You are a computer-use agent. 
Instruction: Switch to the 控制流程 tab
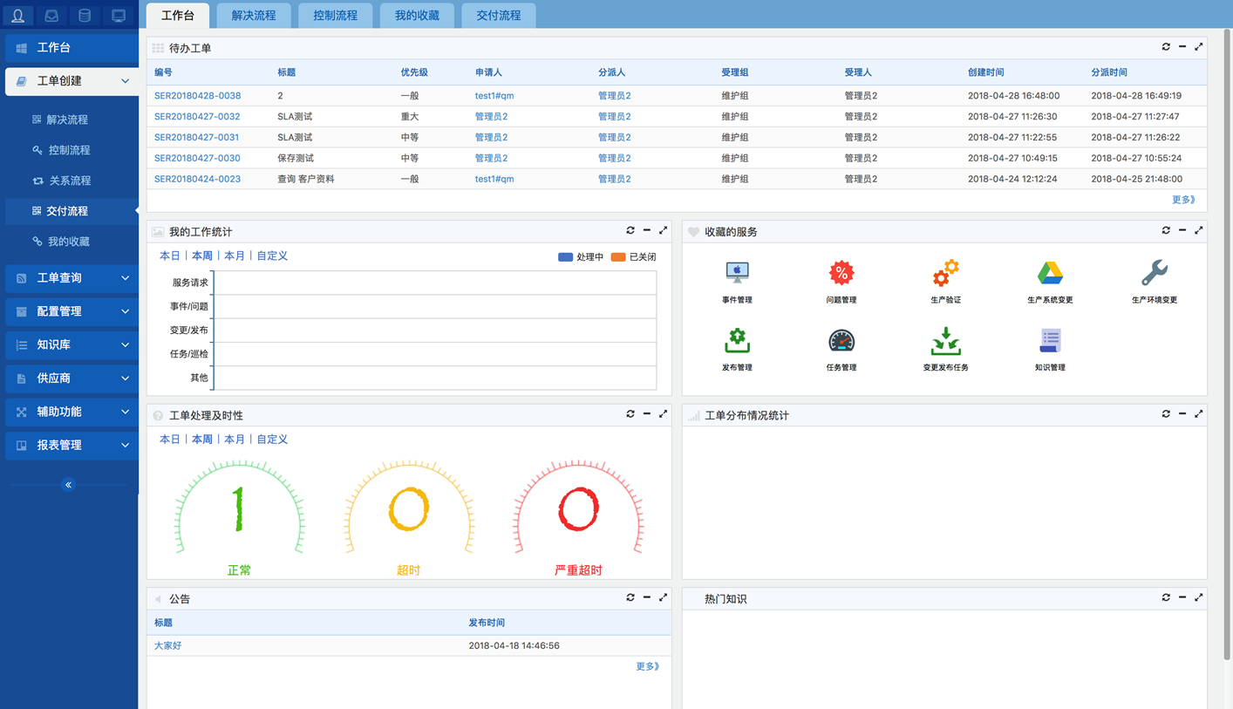click(335, 16)
